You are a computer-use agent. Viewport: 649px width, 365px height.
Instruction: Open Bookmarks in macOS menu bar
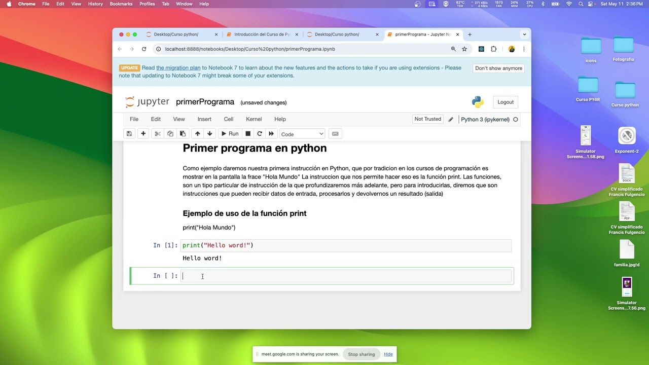tap(121, 4)
